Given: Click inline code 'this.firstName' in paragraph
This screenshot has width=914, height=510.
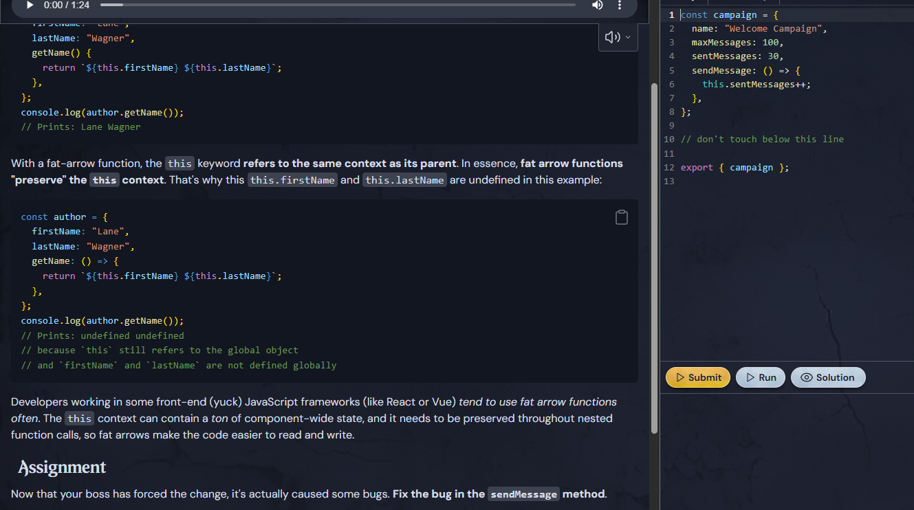Looking at the screenshot, I should point(292,180).
